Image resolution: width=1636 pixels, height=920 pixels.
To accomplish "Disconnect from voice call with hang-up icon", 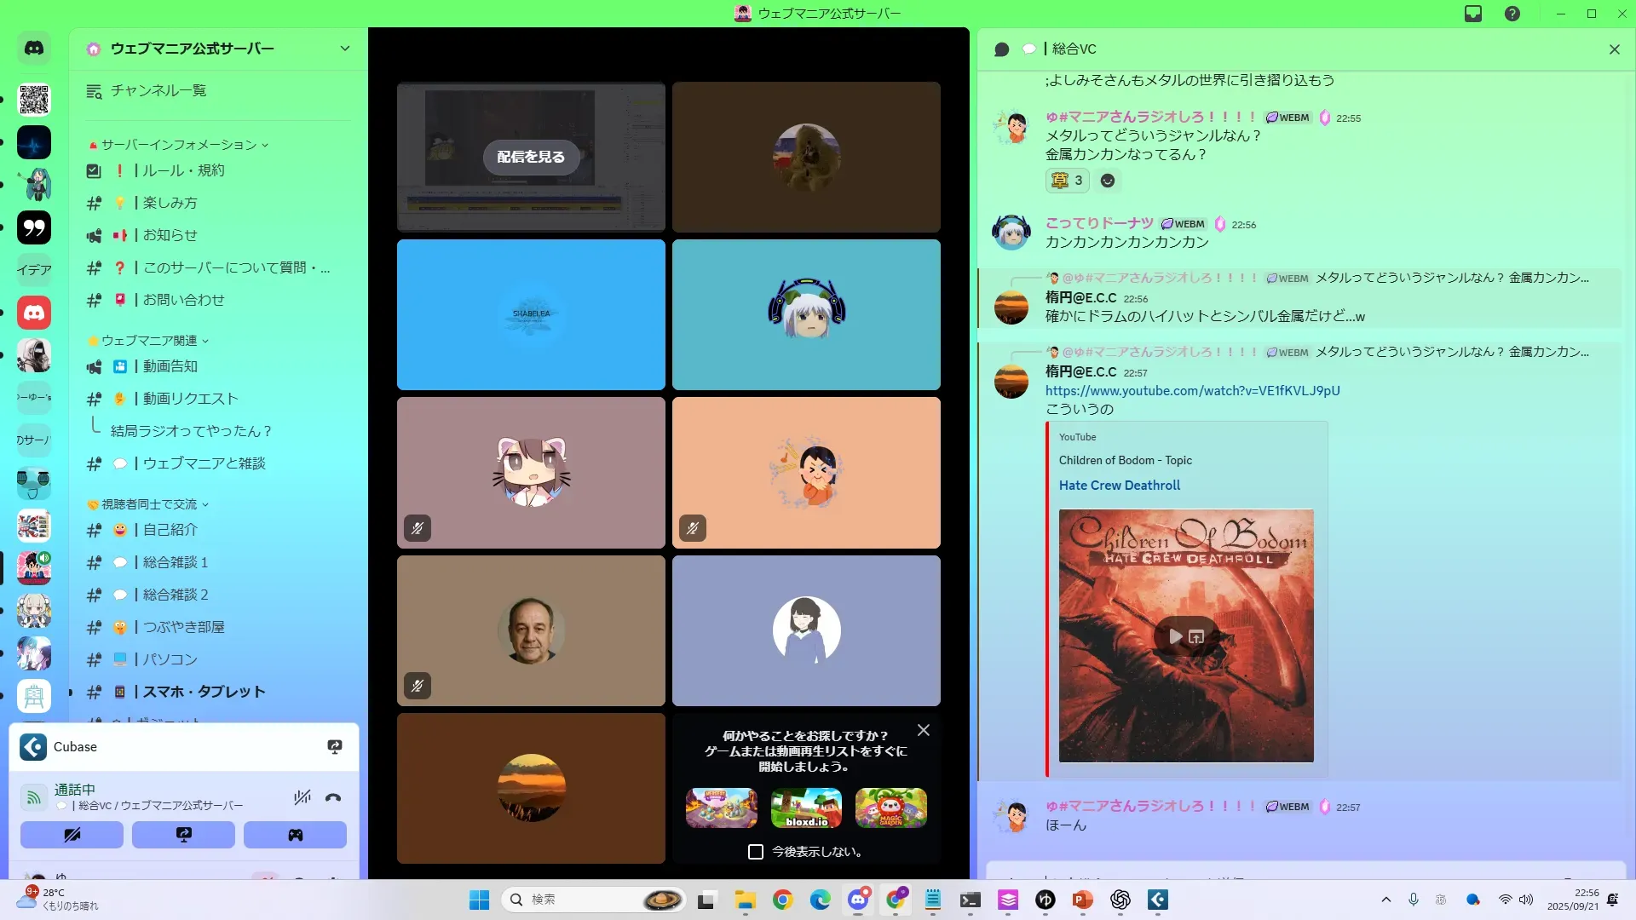I will pos(333,798).
